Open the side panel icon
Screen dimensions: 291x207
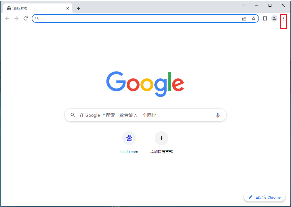point(265,18)
